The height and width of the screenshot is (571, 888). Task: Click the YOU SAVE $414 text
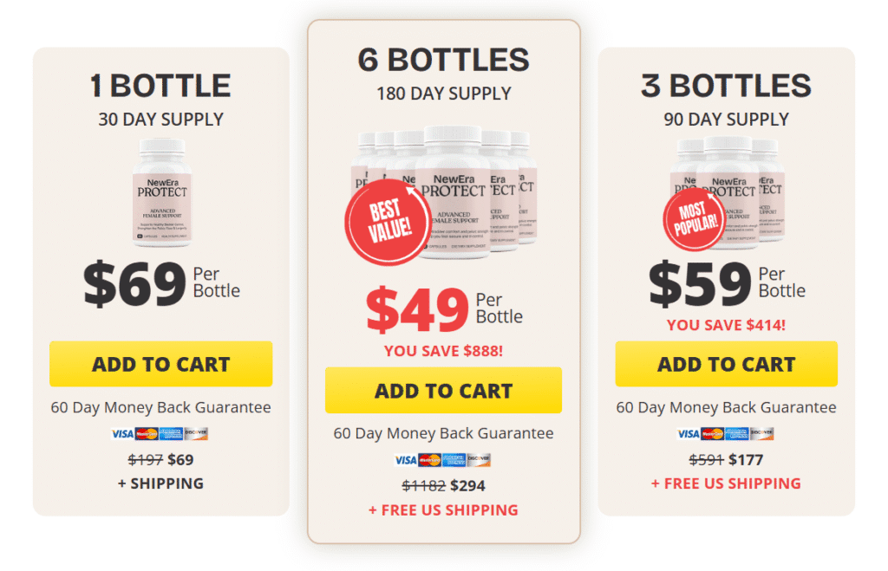725,325
